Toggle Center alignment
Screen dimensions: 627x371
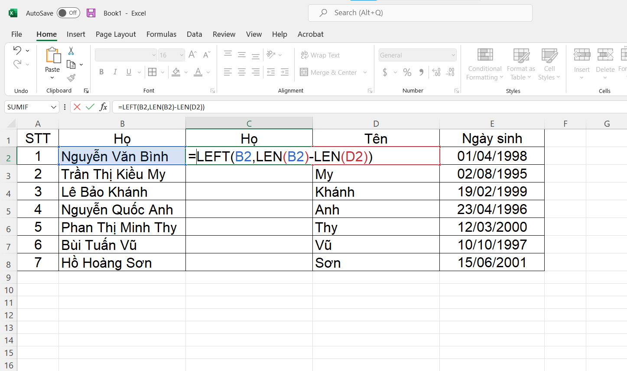point(242,72)
